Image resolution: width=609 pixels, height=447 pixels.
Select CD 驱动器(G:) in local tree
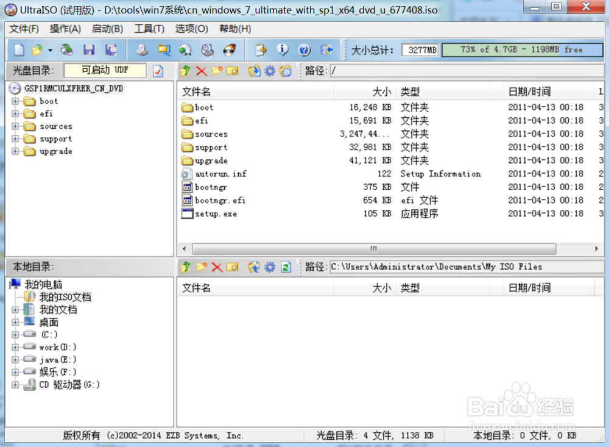coord(69,385)
